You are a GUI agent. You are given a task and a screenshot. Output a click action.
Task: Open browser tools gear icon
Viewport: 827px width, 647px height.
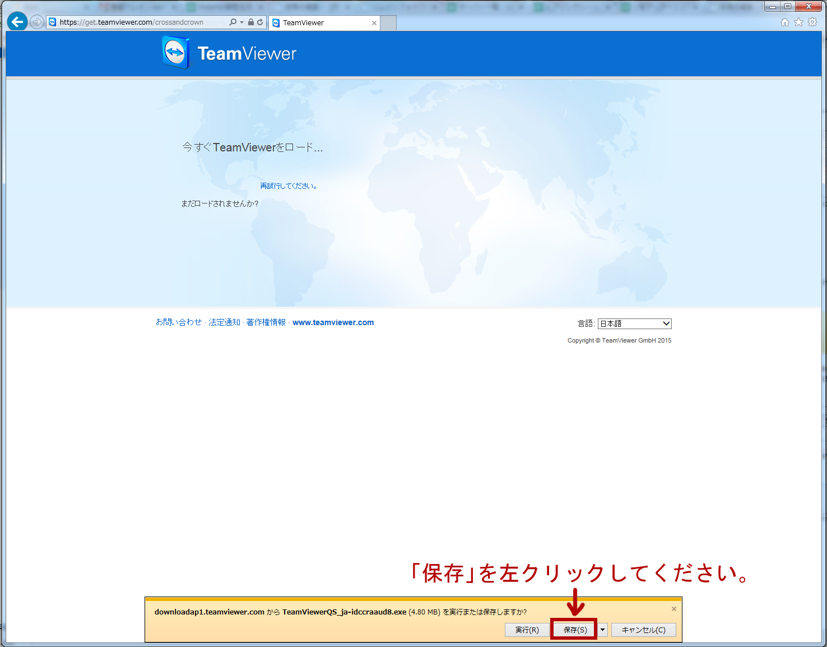(812, 22)
